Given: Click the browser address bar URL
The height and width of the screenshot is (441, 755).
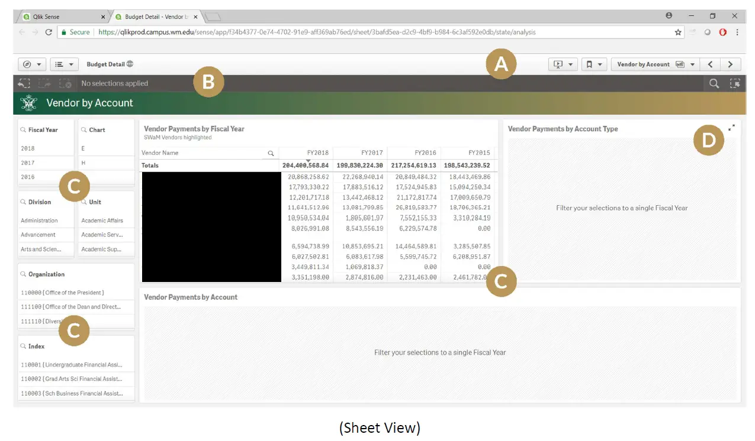Looking at the screenshot, I should pos(317,32).
